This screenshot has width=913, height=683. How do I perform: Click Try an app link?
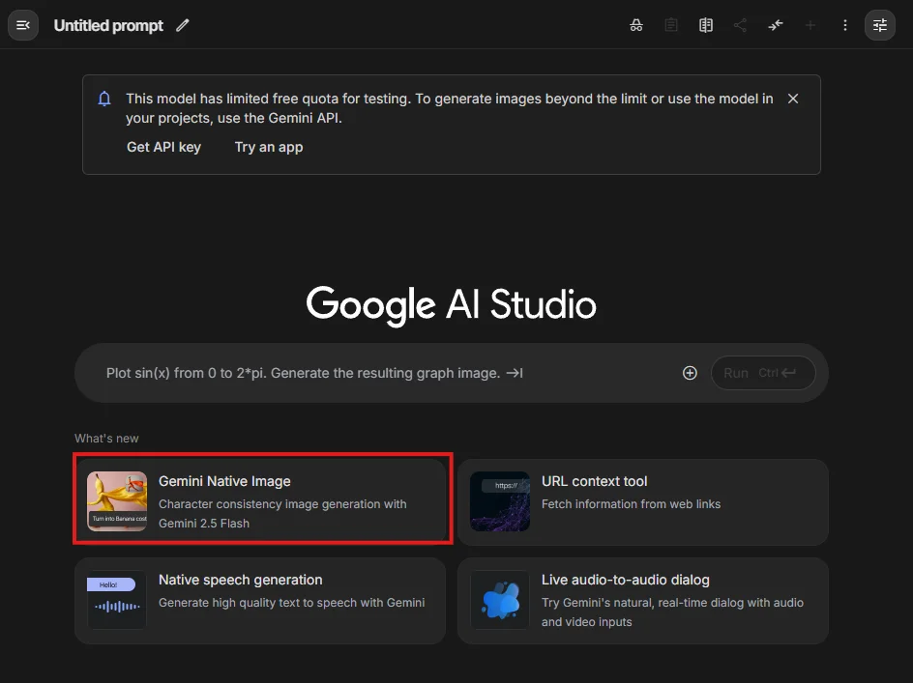point(269,147)
